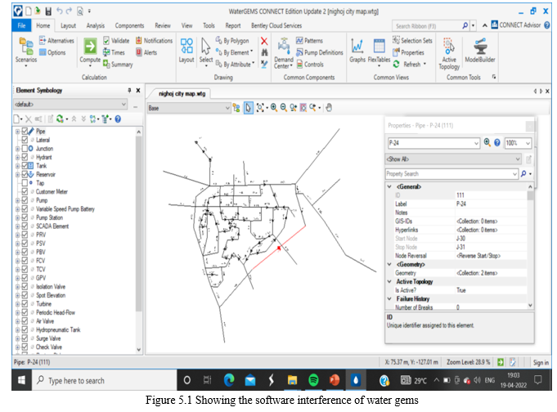The height and width of the screenshot is (412, 557).
Task: Click Refresh in Common Views
Action: tap(409, 65)
